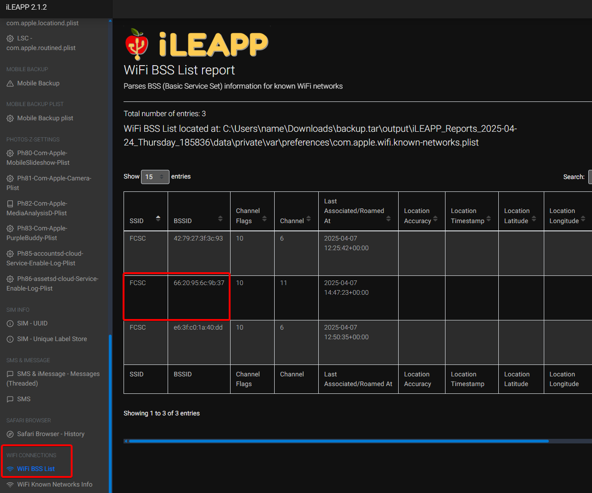Image resolution: width=592 pixels, height=493 pixels.
Task: Click the info icon beside SIM - Unique Label Store
Action: pyautogui.click(x=10, y=339)
